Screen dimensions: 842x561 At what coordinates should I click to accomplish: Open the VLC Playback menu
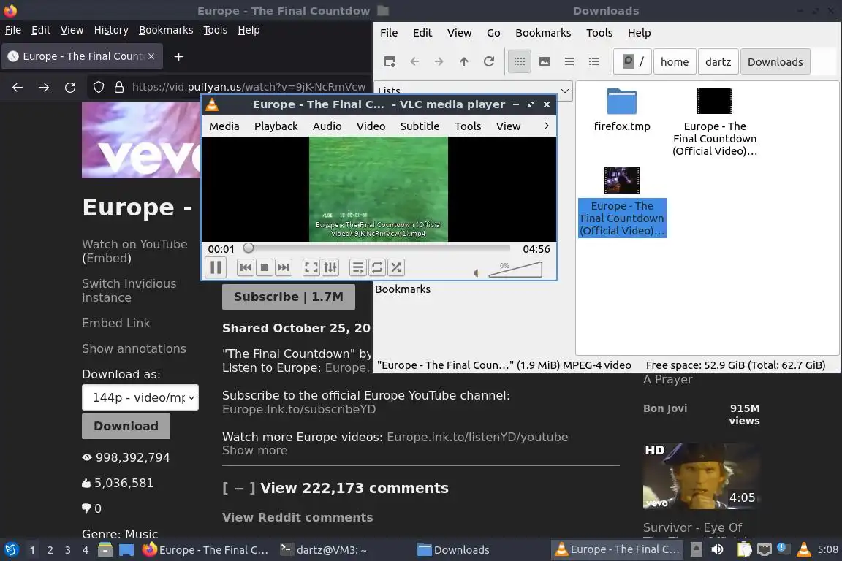tap(276, 126)
